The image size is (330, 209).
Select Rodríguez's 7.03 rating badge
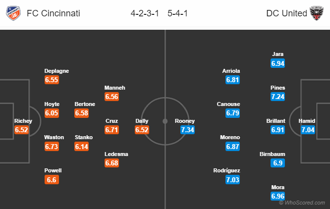tap(232, 180)
